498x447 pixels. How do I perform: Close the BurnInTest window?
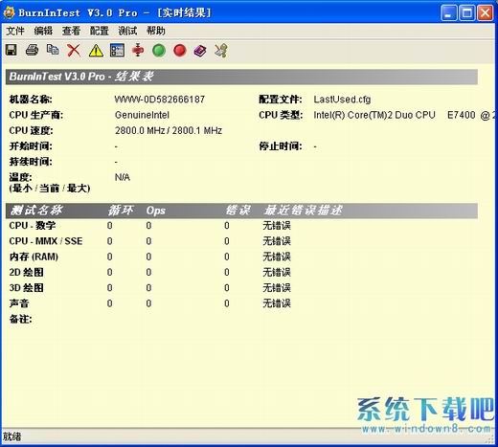pyautogui.click(x=485, y=13)
